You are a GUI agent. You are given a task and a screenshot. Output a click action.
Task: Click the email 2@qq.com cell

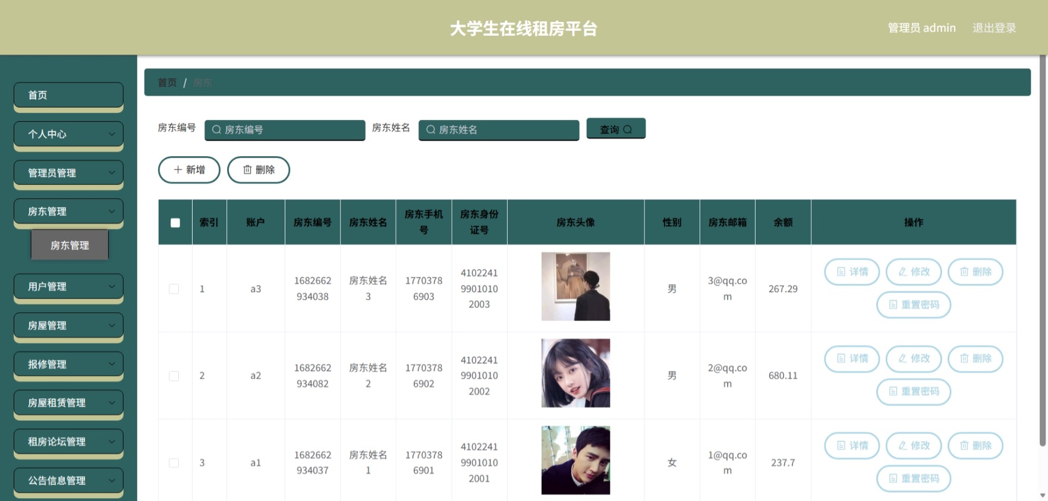(x=727, y=376)
